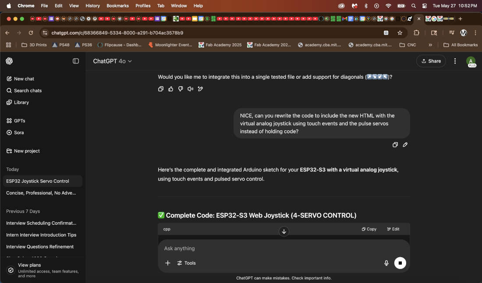
Task: Open the PS36 bookmark
Action: [84, 45]
